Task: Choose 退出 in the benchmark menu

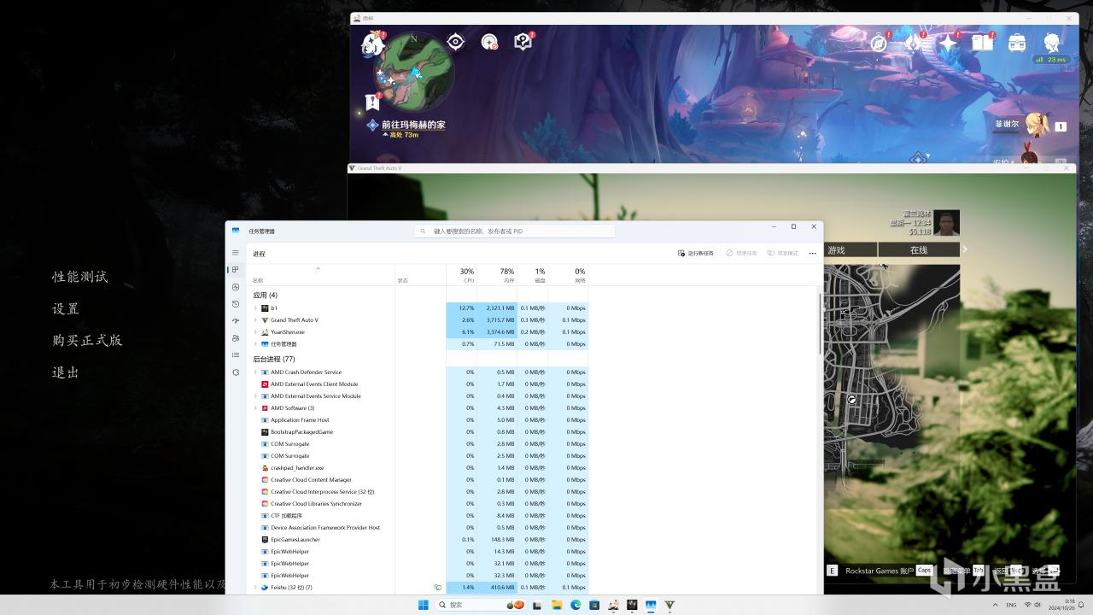Action: [66, 372]
